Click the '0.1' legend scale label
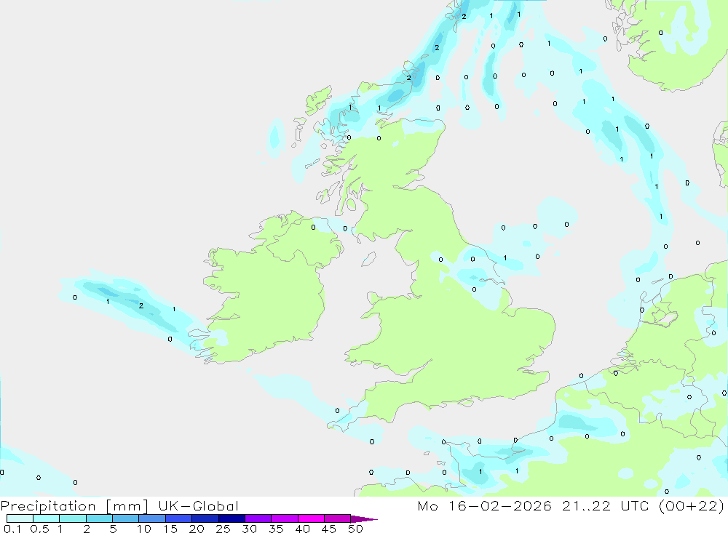This screenshot has height=533, width=728. [12, 529]
